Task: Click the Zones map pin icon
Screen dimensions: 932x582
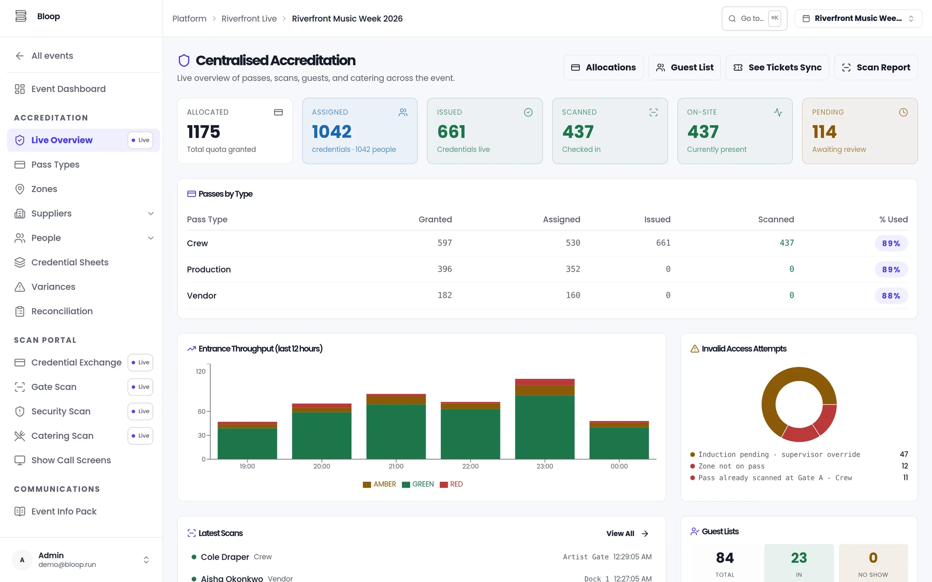Action: (x=20, y=189)
